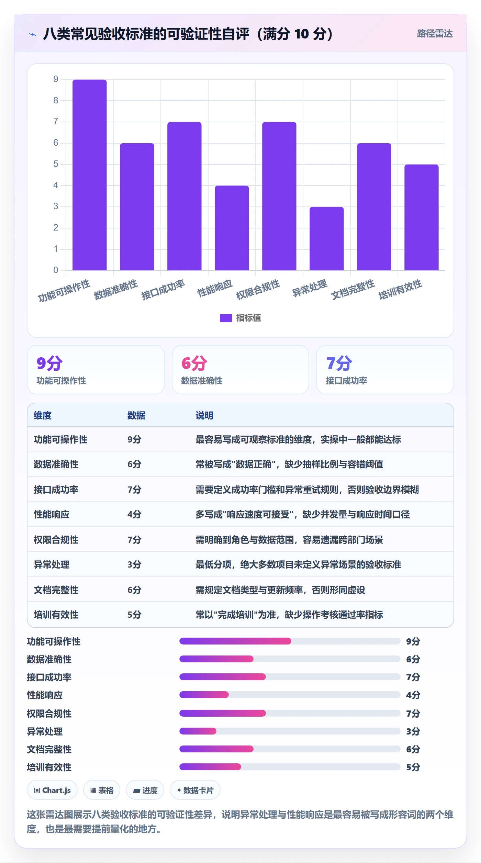
Task: Select the 6分 cell in 数据准确性 row
Action: click(134, 464)
